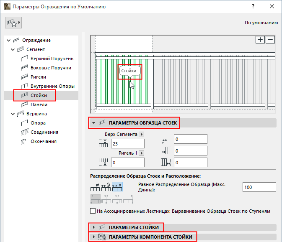This screenshot has height=242, width=282.
Task: Edit the start offset field, second right-column
Action: point(191,151)
